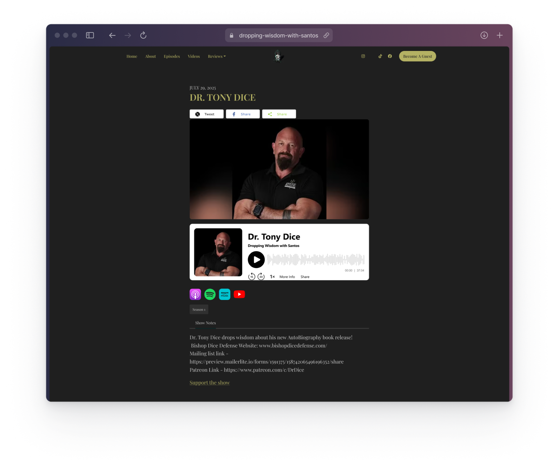Go back with the left arrow
The width and height of the screenshot is (559, 470).
112,35
